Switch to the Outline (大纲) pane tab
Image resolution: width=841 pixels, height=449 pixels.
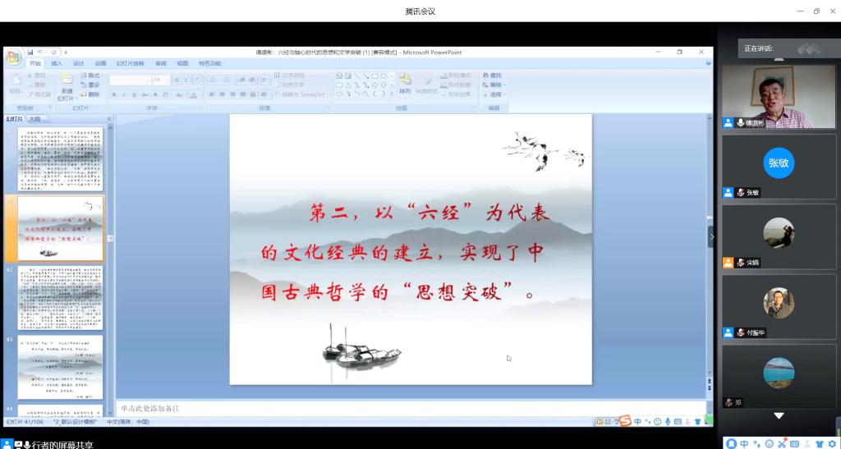pyautogui.click(x=34, y=119)
